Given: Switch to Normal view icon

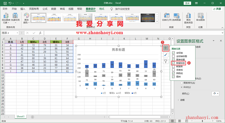Looking at the screenshot, I should pos(172,121).
